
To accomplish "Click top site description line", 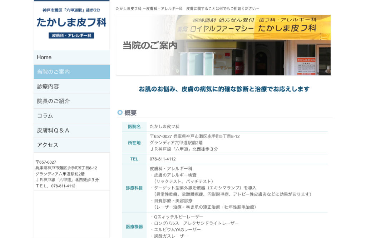I will click(x=187, y=9).
